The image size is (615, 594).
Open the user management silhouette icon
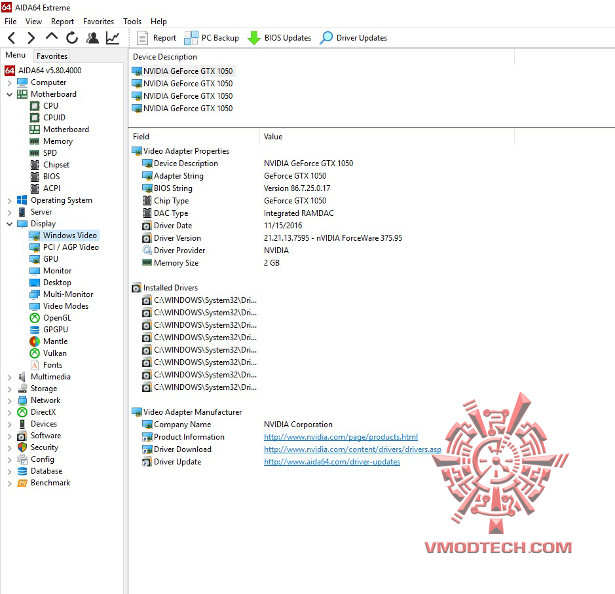pyautogui.click(x=92, y=38)
